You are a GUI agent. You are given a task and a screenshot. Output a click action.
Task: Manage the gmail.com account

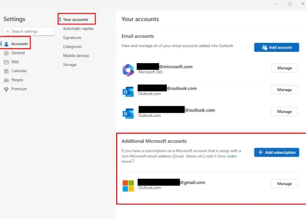click(x=284, y=184)
